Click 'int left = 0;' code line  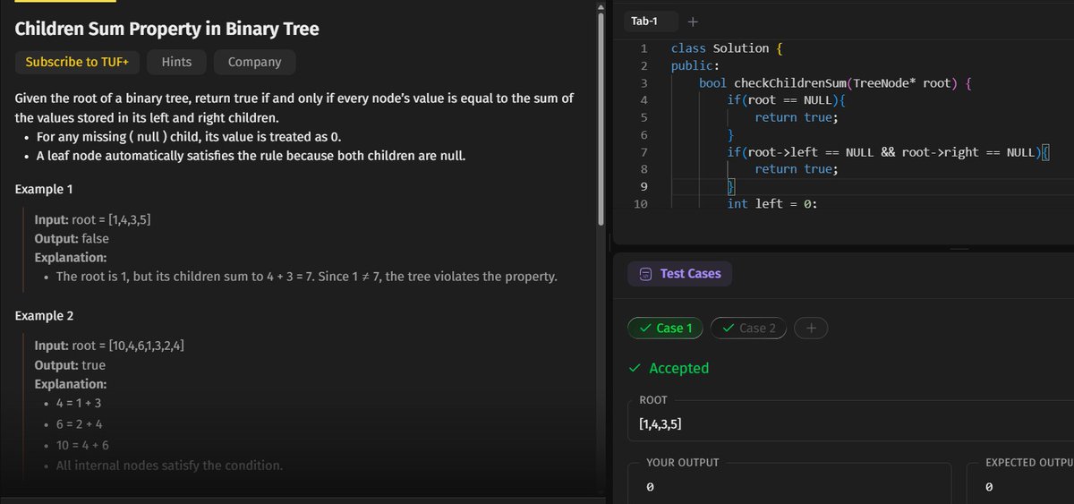[772, 204]
